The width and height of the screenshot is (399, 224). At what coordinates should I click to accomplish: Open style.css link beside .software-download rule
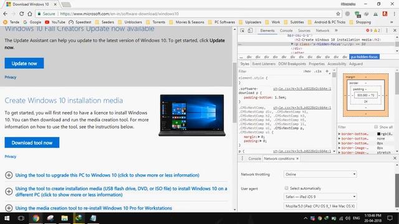(302, 88)
